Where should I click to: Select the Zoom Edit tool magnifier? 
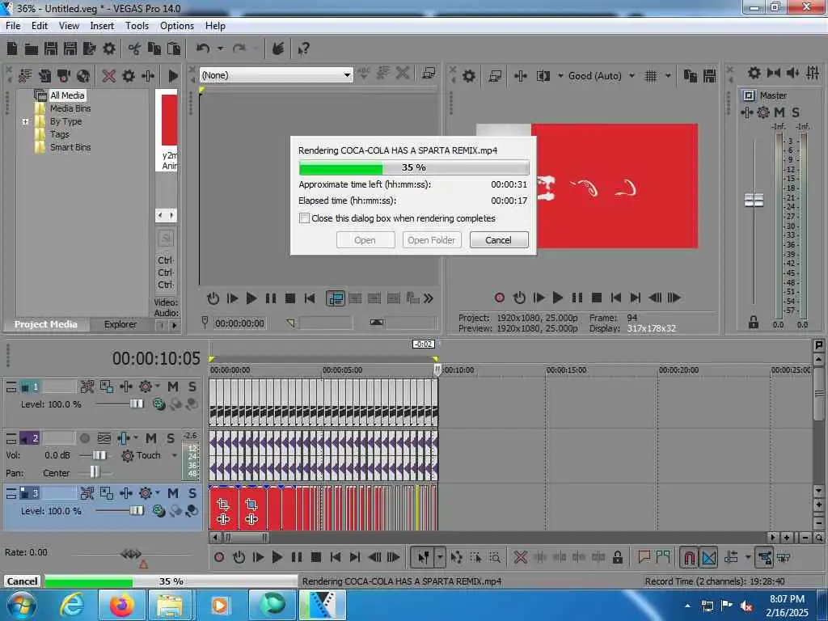(x=495, y=557)
